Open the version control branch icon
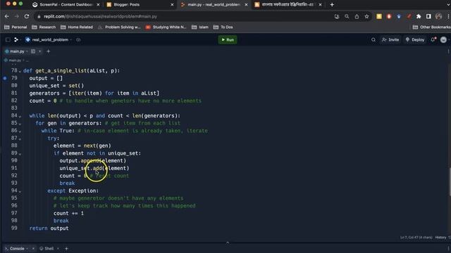451x253 pixels. [16, 40]
